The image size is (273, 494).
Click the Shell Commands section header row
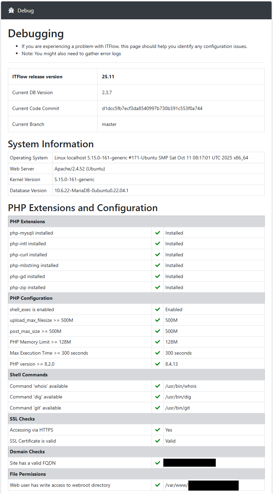point(29,375)
